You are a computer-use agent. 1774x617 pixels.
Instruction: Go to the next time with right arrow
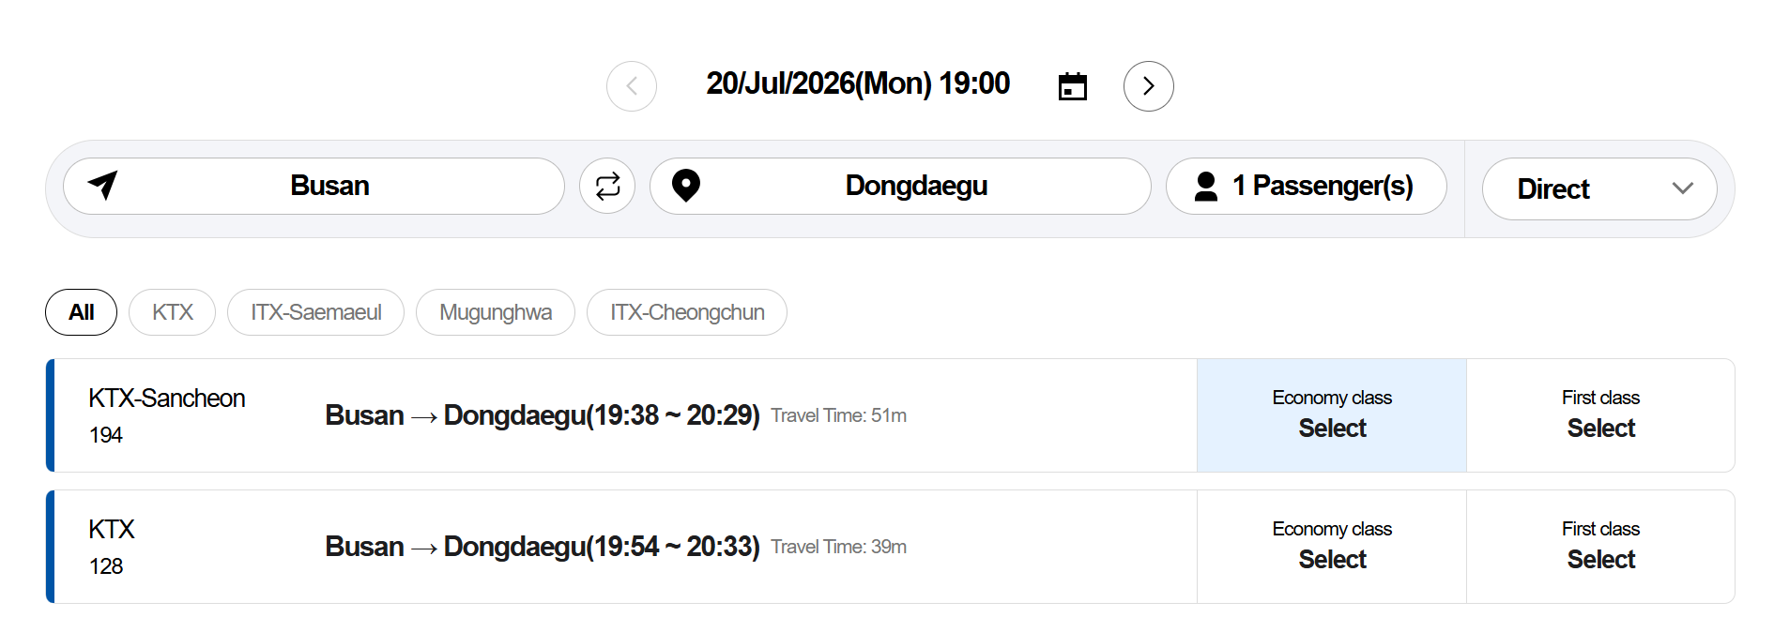pos(1148,86)
